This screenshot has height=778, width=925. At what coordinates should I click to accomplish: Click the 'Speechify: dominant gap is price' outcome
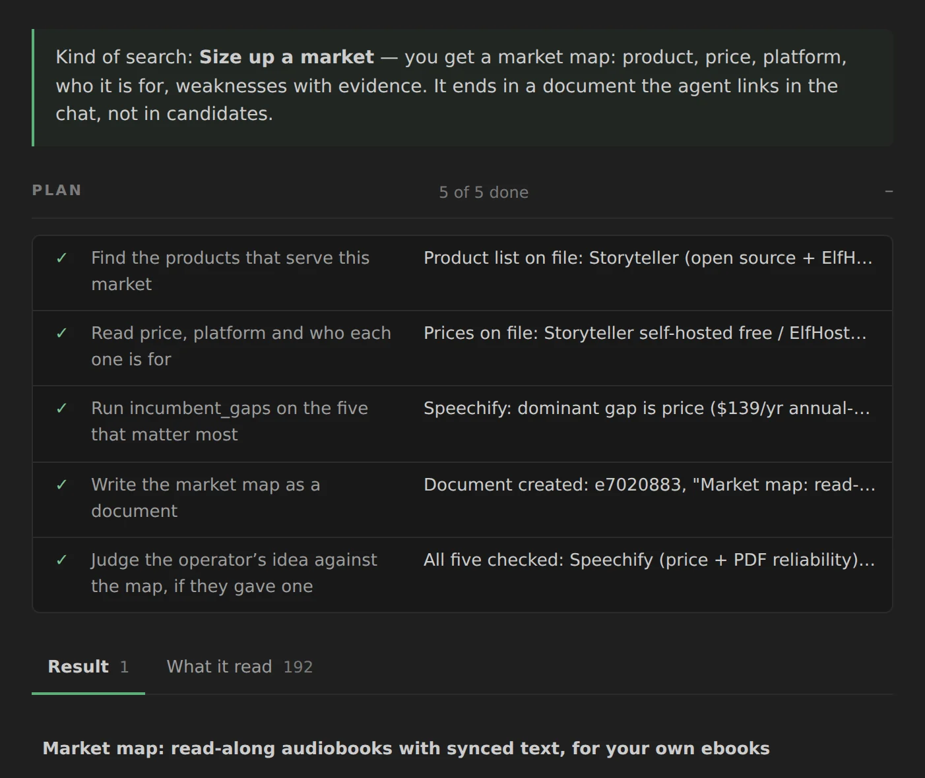pos(647,408)
